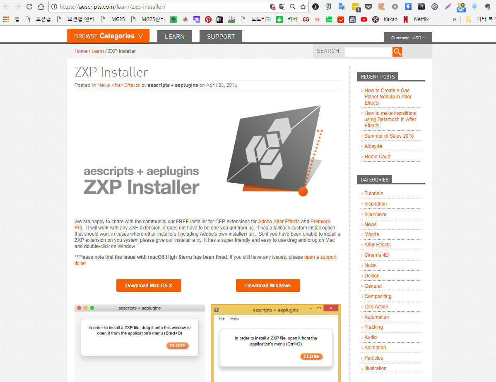Bookmark this page with the star icon
496x382 pixels.
coord(303,7)
